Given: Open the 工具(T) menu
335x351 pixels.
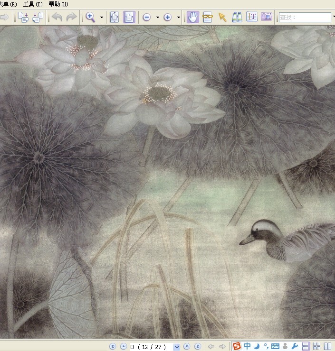Looking at the screenshot, I should coord(33,4).
